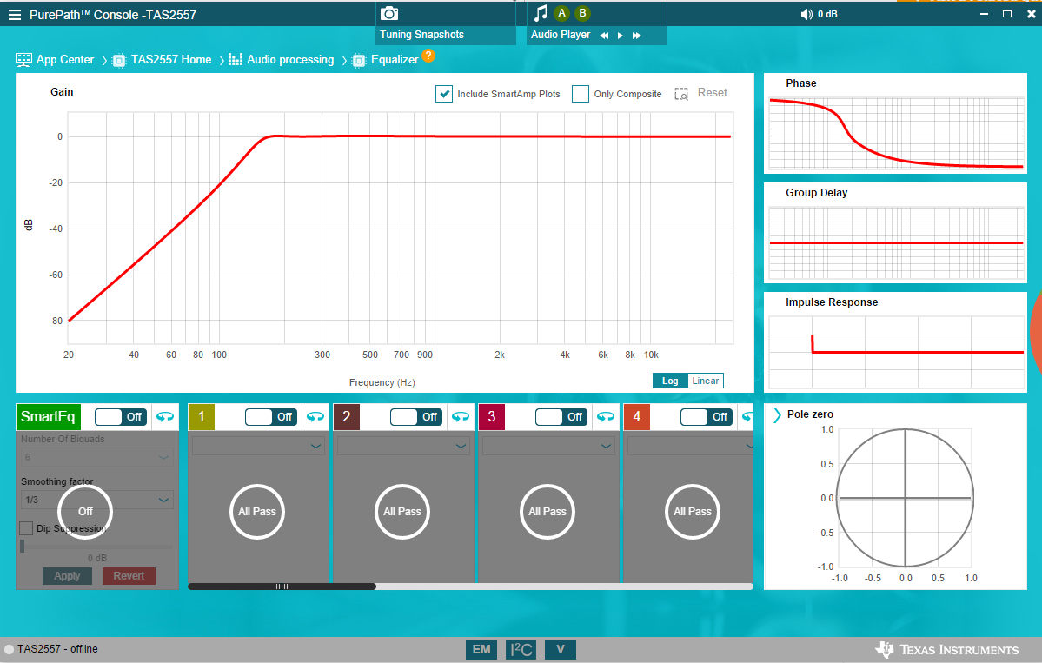Image resolution: width=1042 pixels, height=663 pixels.
Task: Click the SmartEq Revert button
Action: pos(129,576)
